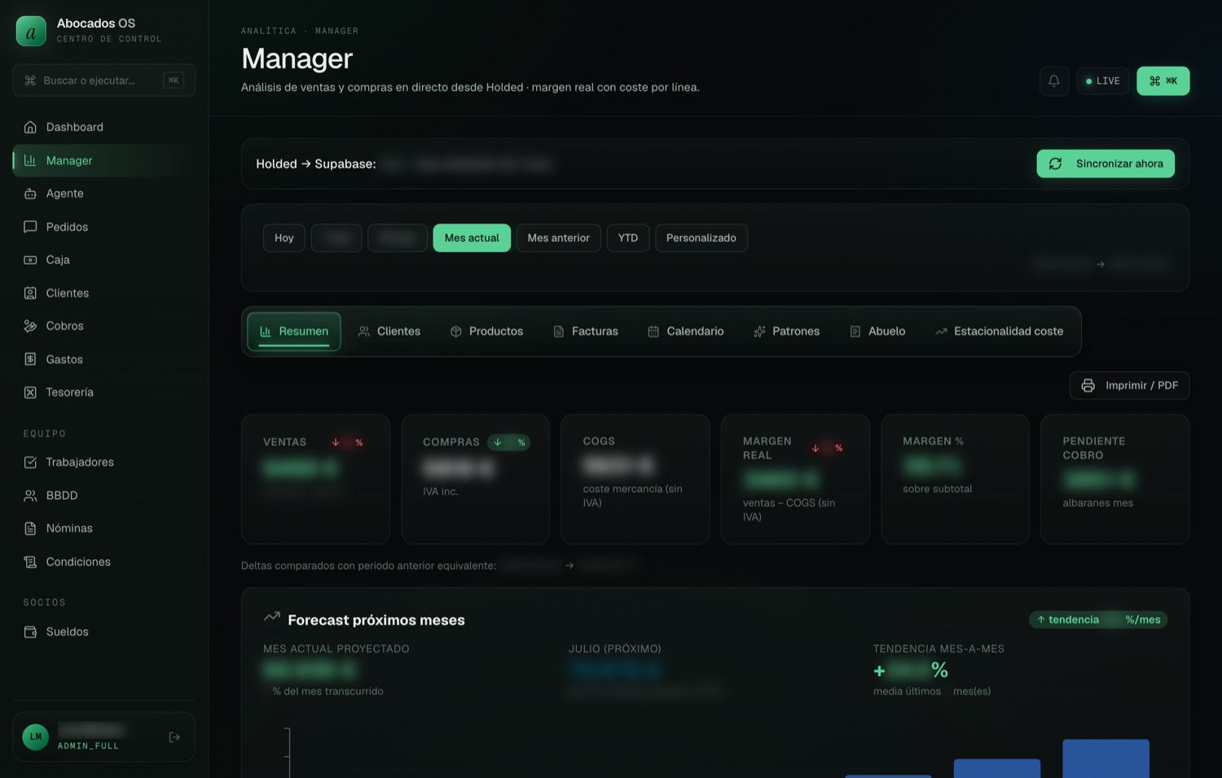1222x778 pixels.
Task: Open notifications bell icon
Action: 1054,81
